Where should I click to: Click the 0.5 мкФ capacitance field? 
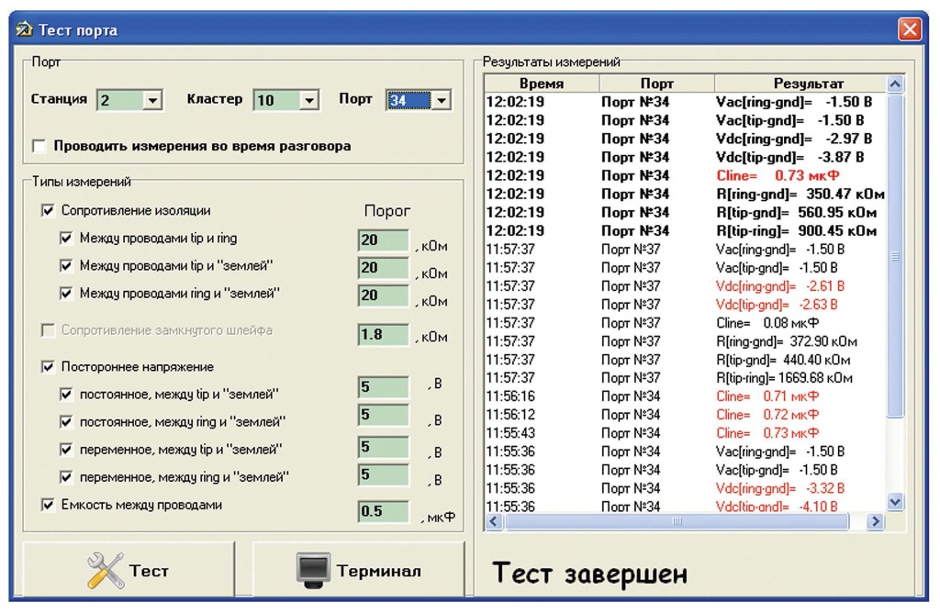tap(383, 511)
